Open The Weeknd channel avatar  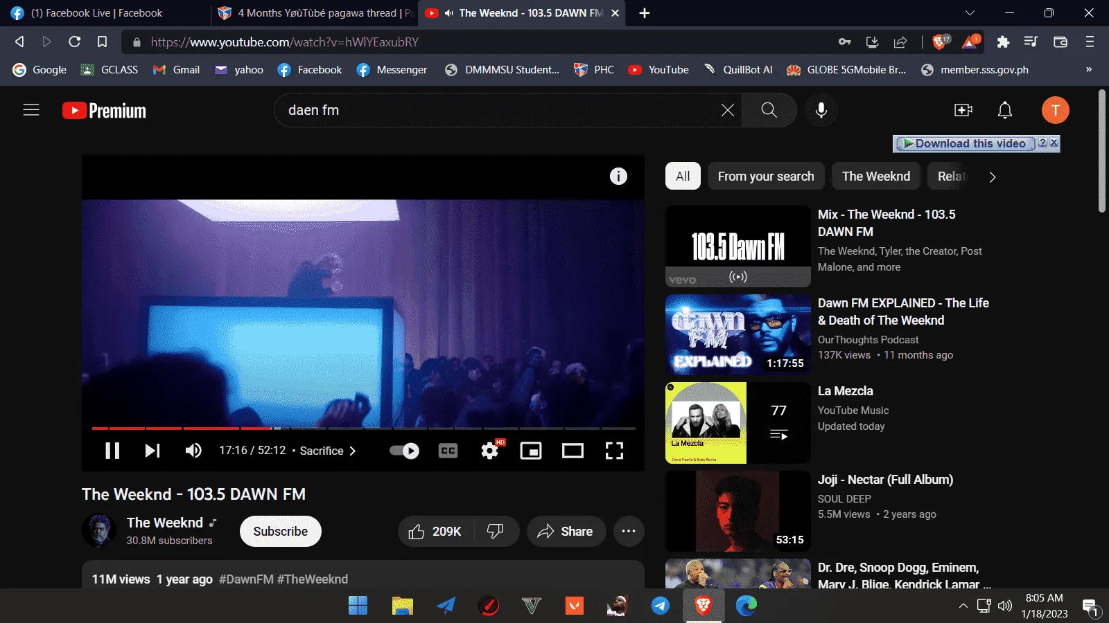99,530
